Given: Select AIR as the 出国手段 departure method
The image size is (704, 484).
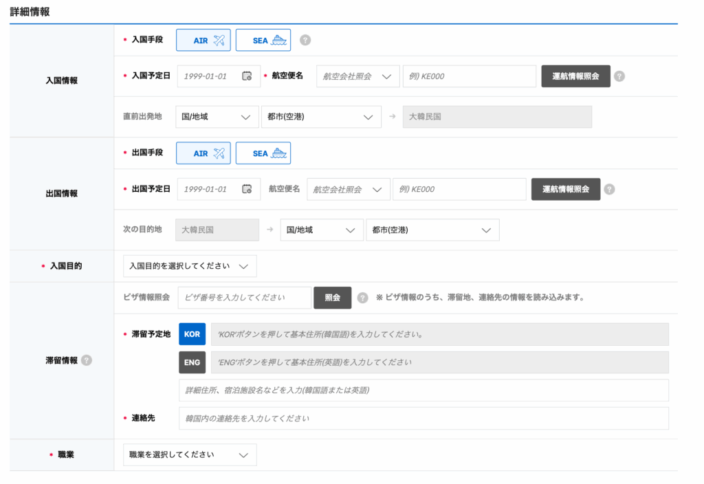Looking at the screenshot, I should pos(203,153).
